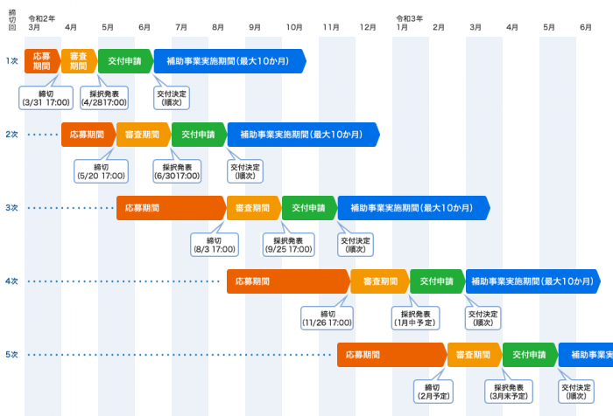Click the 採択発表 (3月末予定) callout
Viewport: 613px width, 416px height.
509,391
